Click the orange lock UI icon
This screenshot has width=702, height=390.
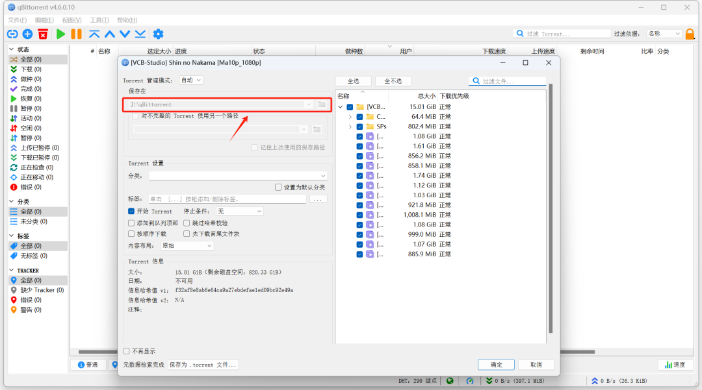(x=690, y=34)
